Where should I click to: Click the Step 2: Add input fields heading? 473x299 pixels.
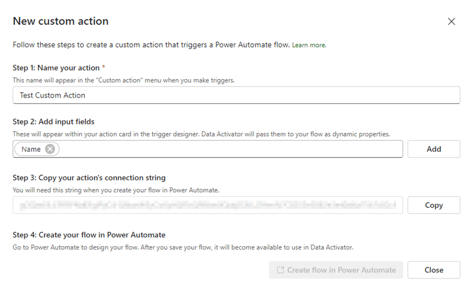coord(54,122)
